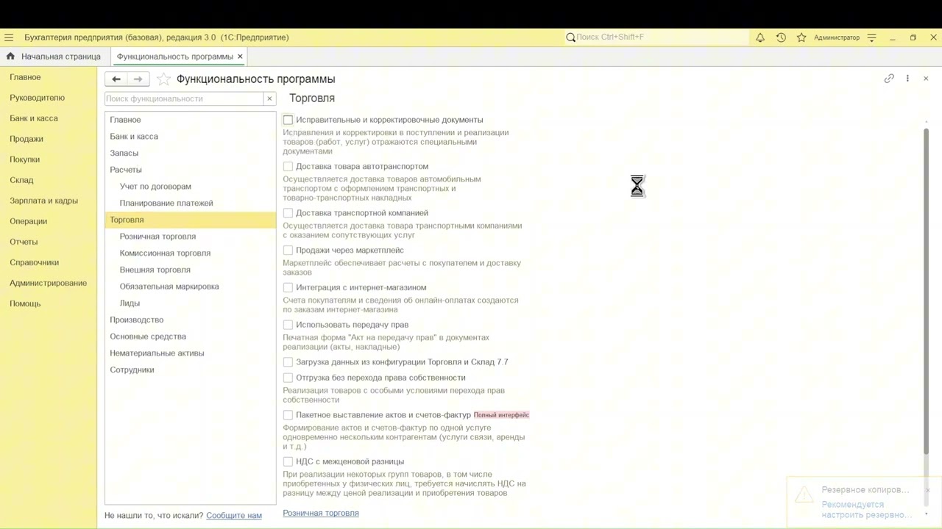Image resolution: width=942 pixels, height=529 pixels.
Task: Go forward with right arrow button
Action: (x=138, y=79)
